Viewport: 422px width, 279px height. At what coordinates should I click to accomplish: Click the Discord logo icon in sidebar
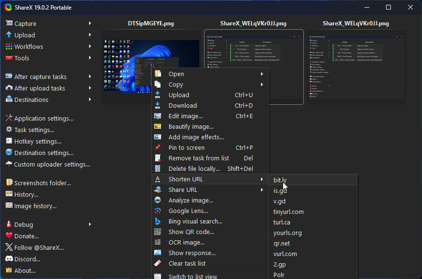click(9, 259)
